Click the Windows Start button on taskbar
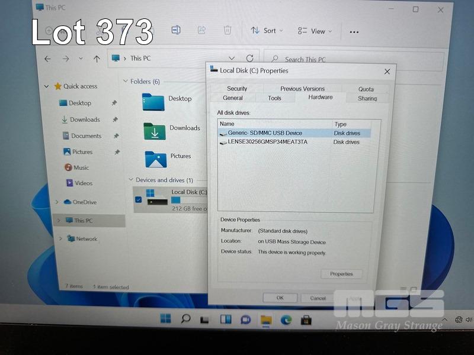 [165, 319]
